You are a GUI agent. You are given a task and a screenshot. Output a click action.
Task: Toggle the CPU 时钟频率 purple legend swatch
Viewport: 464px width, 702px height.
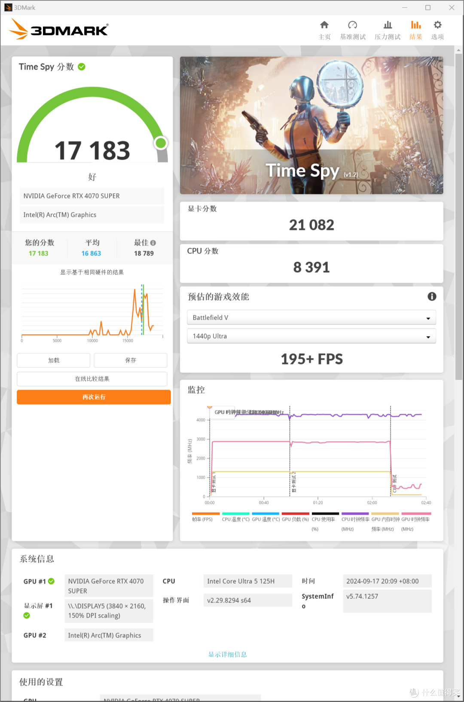click(355, 514)
